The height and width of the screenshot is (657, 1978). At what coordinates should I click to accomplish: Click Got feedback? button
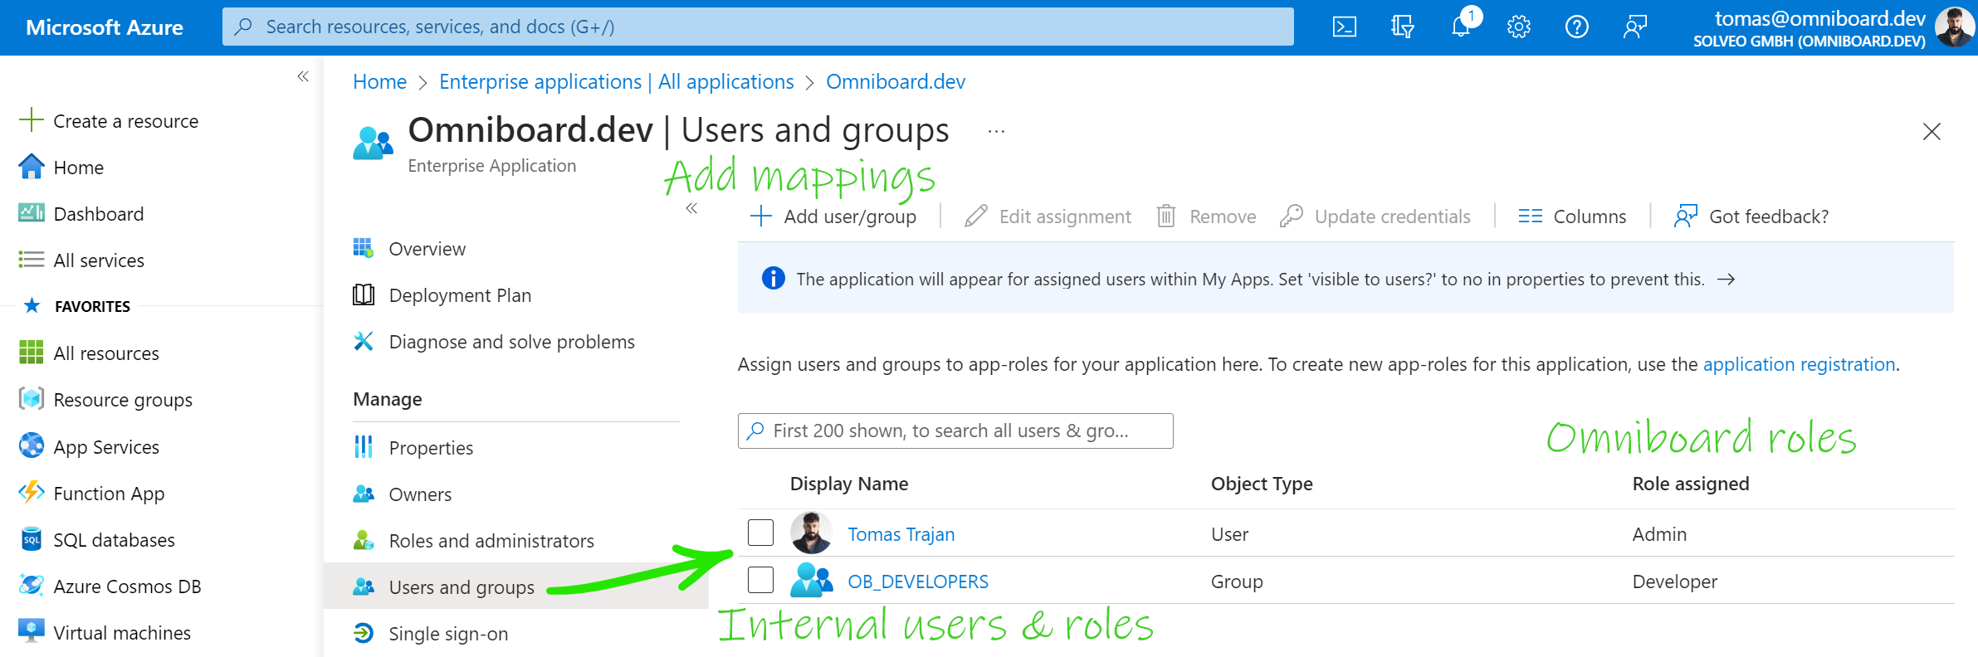point(1751,217)
